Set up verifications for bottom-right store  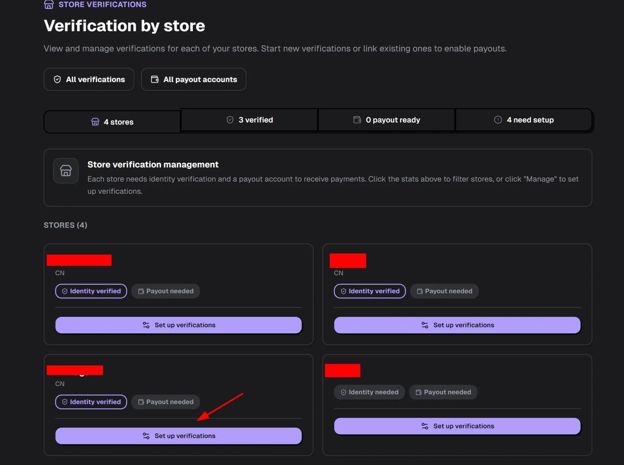point(457,426)
